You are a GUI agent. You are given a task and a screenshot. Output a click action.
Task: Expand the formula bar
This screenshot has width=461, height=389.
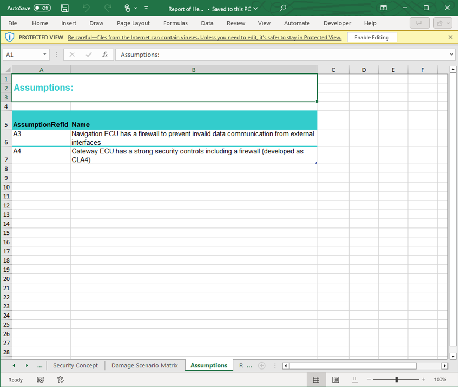pos(451,55)
